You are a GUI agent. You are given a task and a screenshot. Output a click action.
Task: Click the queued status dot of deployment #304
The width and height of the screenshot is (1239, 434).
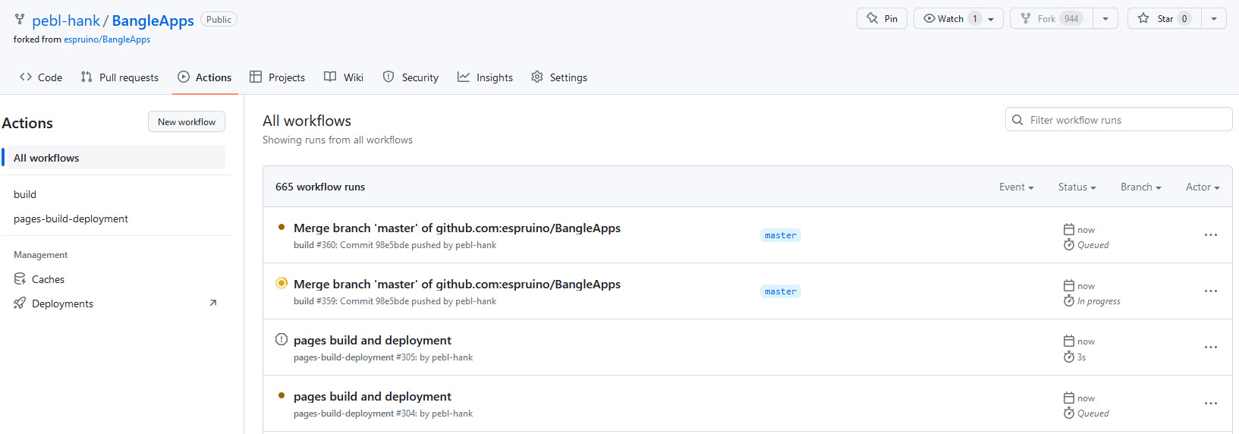tap(281, 395)
